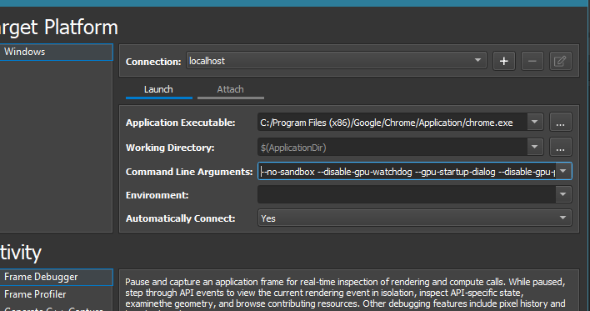The image size is (590, 311).
Task: Remove connection with minus icon
Action: [532, 61]
